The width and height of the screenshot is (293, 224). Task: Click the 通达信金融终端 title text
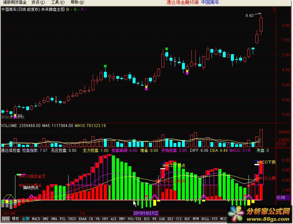(183, 2)
